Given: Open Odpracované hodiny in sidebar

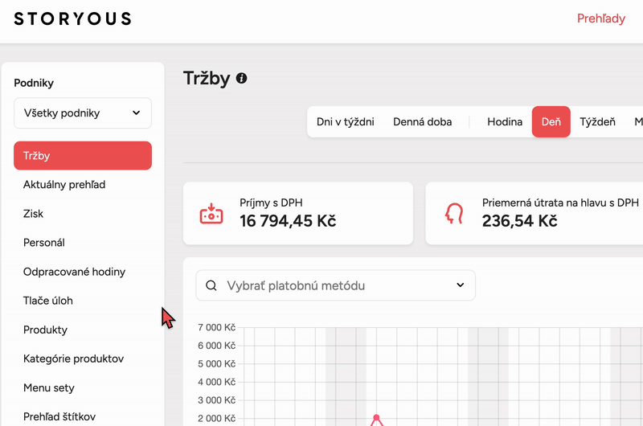Looking at the screenshot, I should [74, 272].
